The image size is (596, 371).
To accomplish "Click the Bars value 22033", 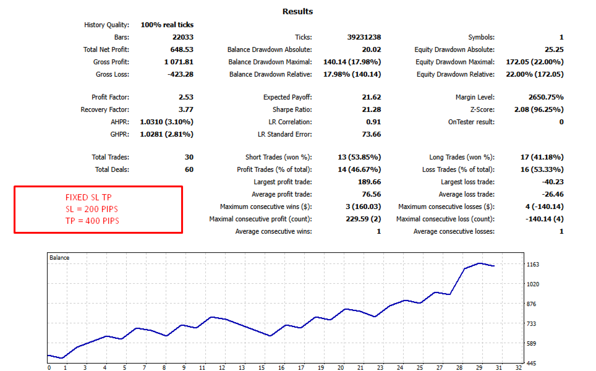I will [183, 37].
